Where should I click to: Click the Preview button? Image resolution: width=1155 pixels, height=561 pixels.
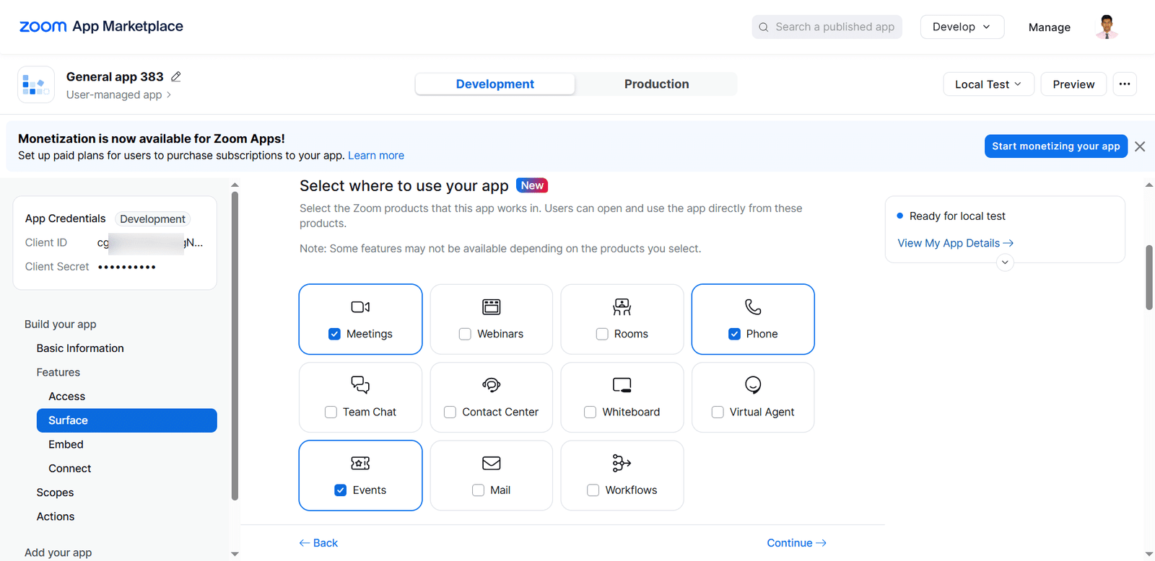click(x=1073, y=84)
